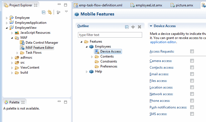Select Device Access in Outline tree
Screen dimensions: 206x122
(x=108, y=51)
